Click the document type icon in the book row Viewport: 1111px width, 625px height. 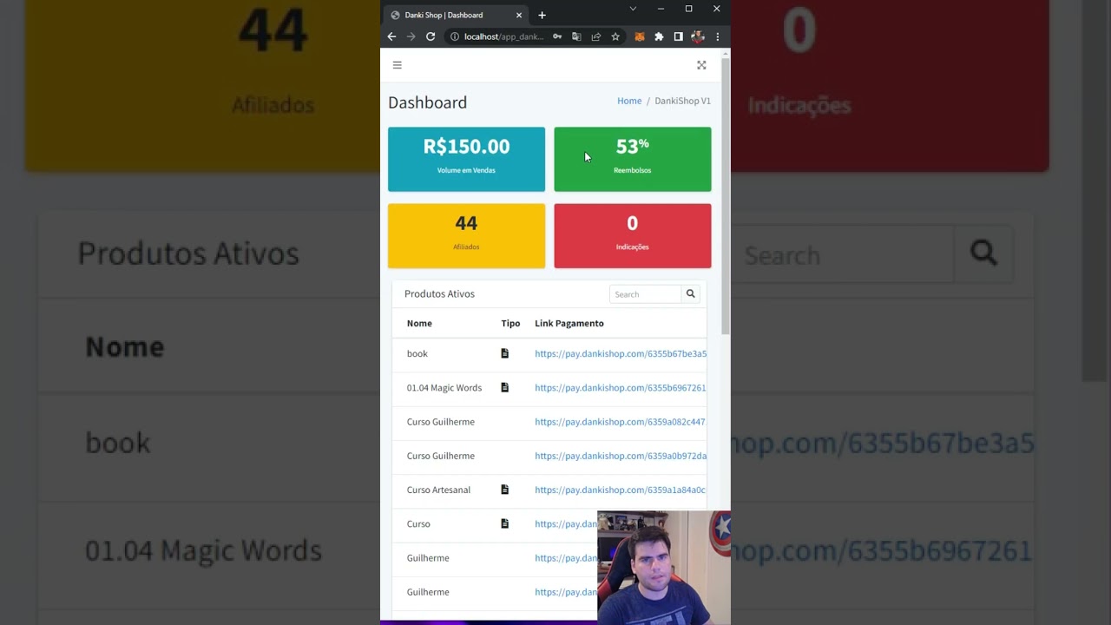pyautogui.click(x=504, y=353)
